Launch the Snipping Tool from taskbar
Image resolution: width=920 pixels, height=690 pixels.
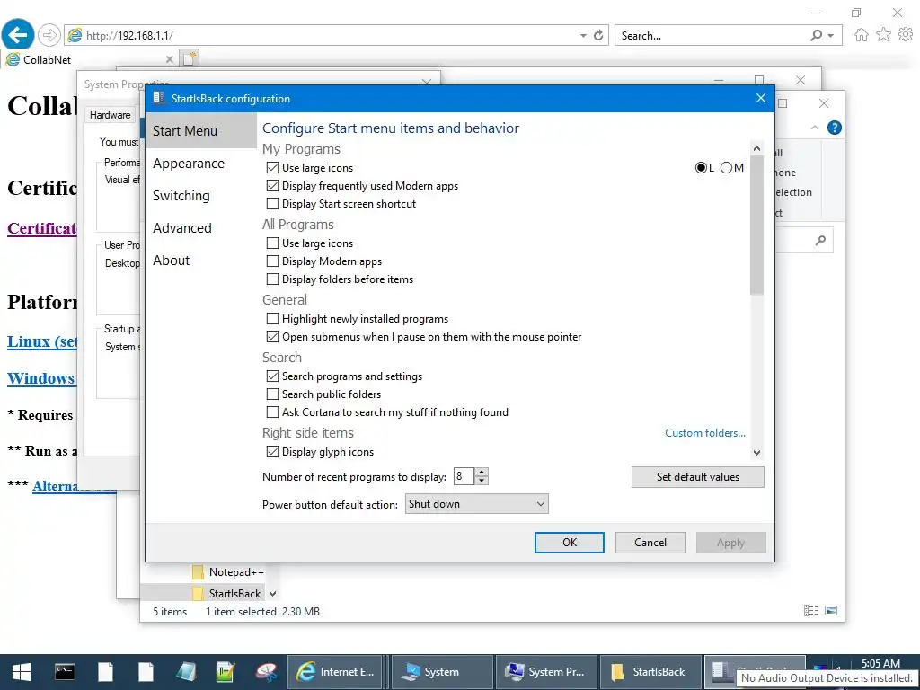266,672
